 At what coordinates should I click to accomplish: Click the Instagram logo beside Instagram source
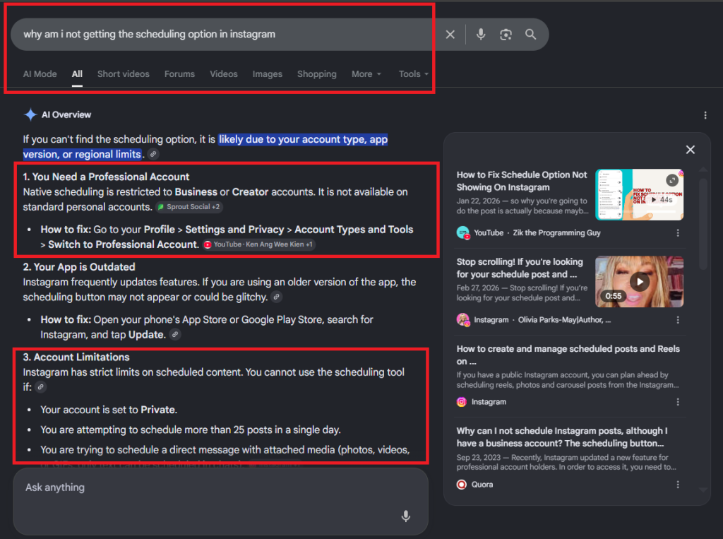click(x=462, y=403)
